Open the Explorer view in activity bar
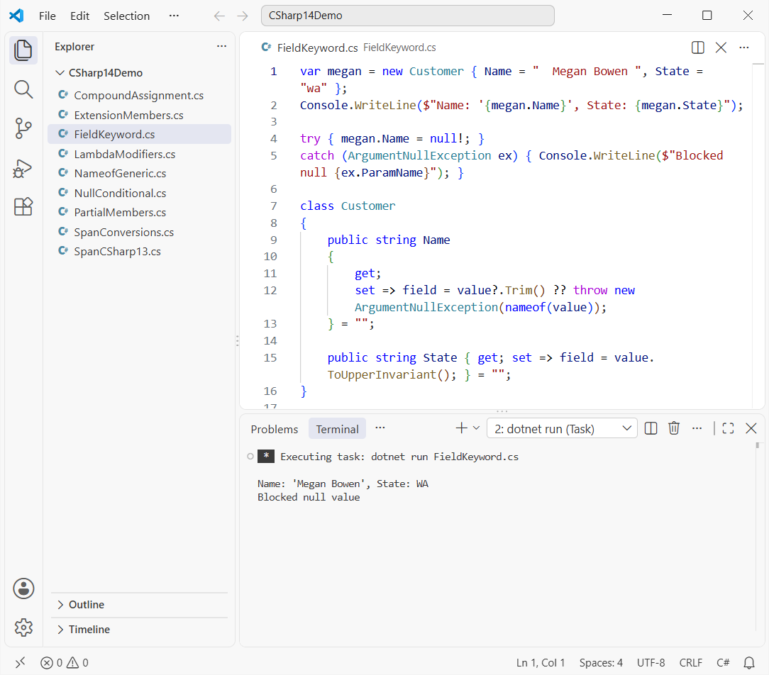The width and height of the screenshot is (769, 675). 23,50
